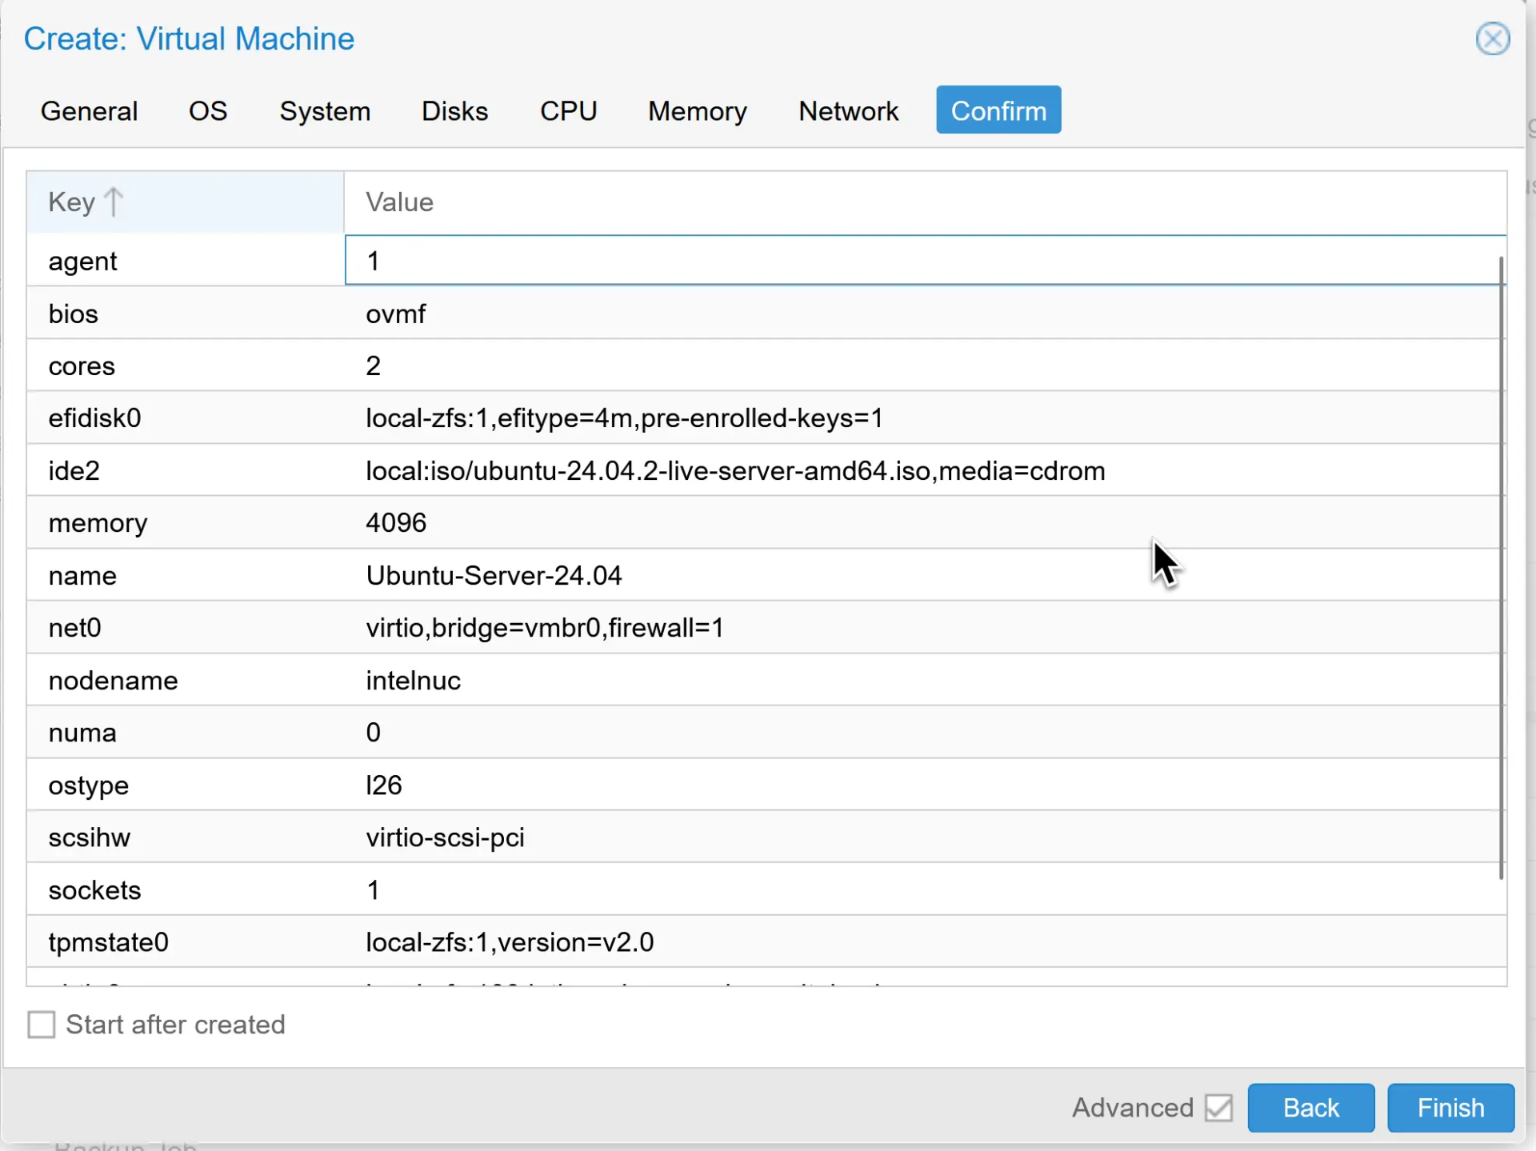Click the Finish button
Screen dimensions: 1536x1151
pyautogui.click(x=1450, y=1108)
